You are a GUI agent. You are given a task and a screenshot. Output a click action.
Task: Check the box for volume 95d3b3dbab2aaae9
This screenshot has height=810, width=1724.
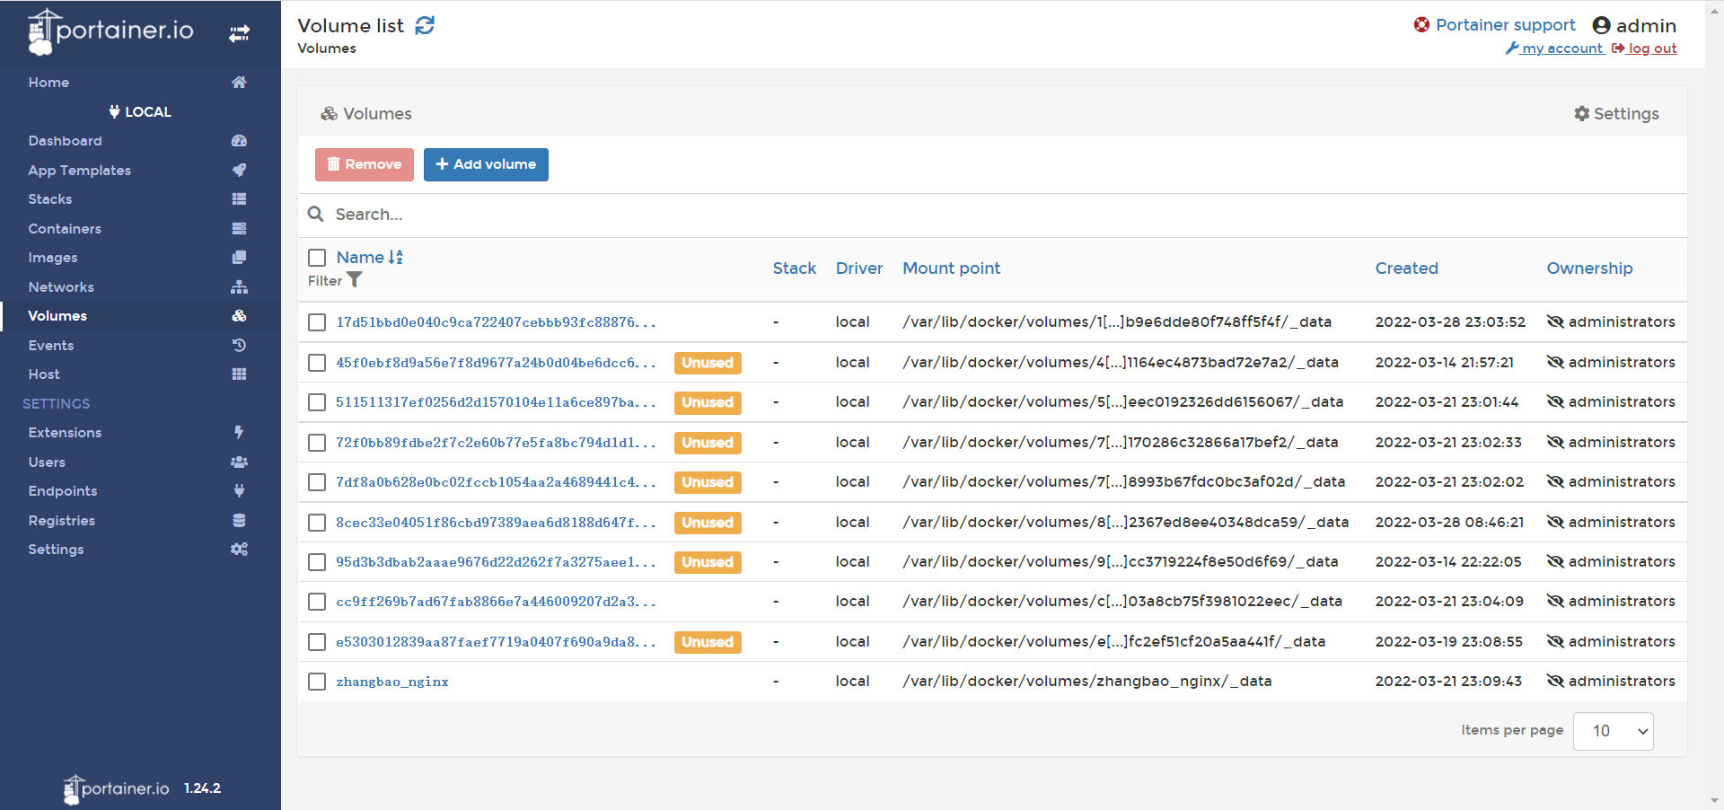(x=317, y=562)
